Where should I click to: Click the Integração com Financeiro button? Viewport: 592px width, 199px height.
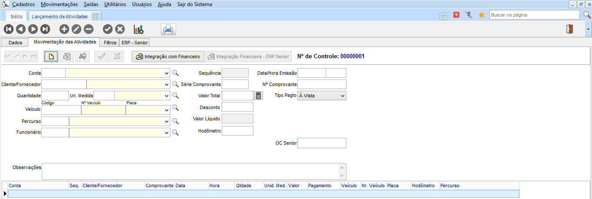[x=168, y=56]
